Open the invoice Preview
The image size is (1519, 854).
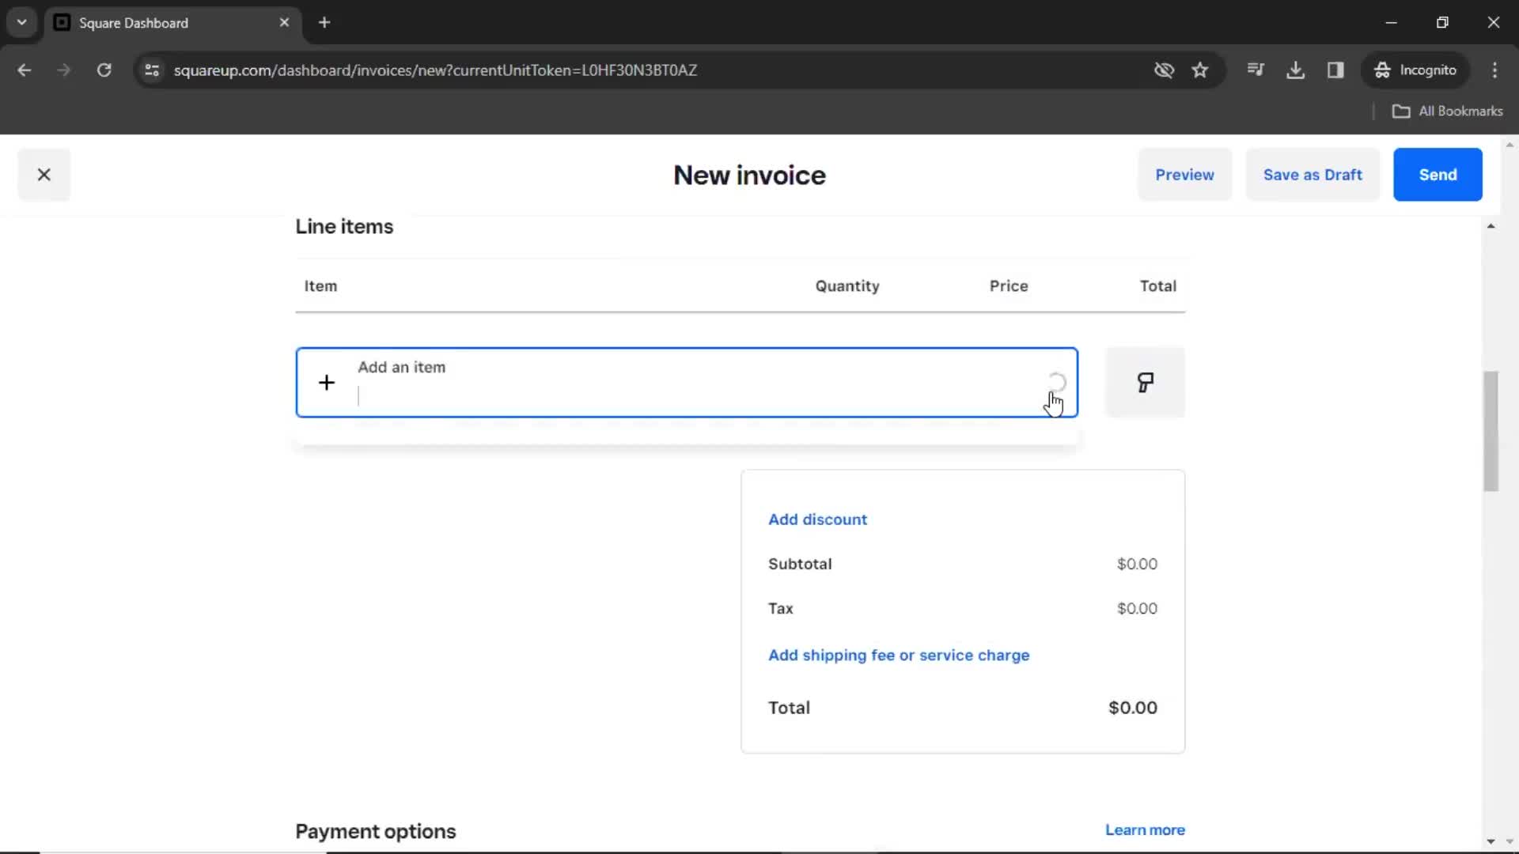pyautogui.click(x=1184, y=175)
